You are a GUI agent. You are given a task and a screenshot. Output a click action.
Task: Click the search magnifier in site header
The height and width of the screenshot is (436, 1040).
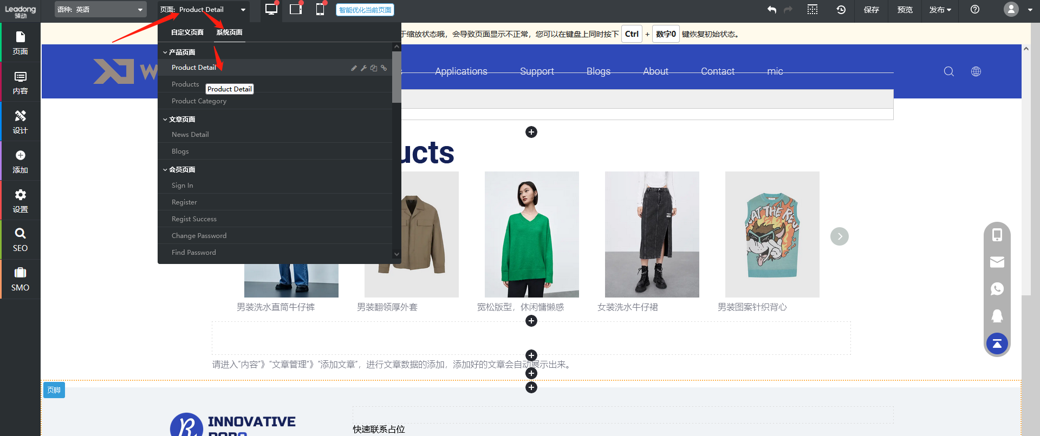(x=949, y=71)
